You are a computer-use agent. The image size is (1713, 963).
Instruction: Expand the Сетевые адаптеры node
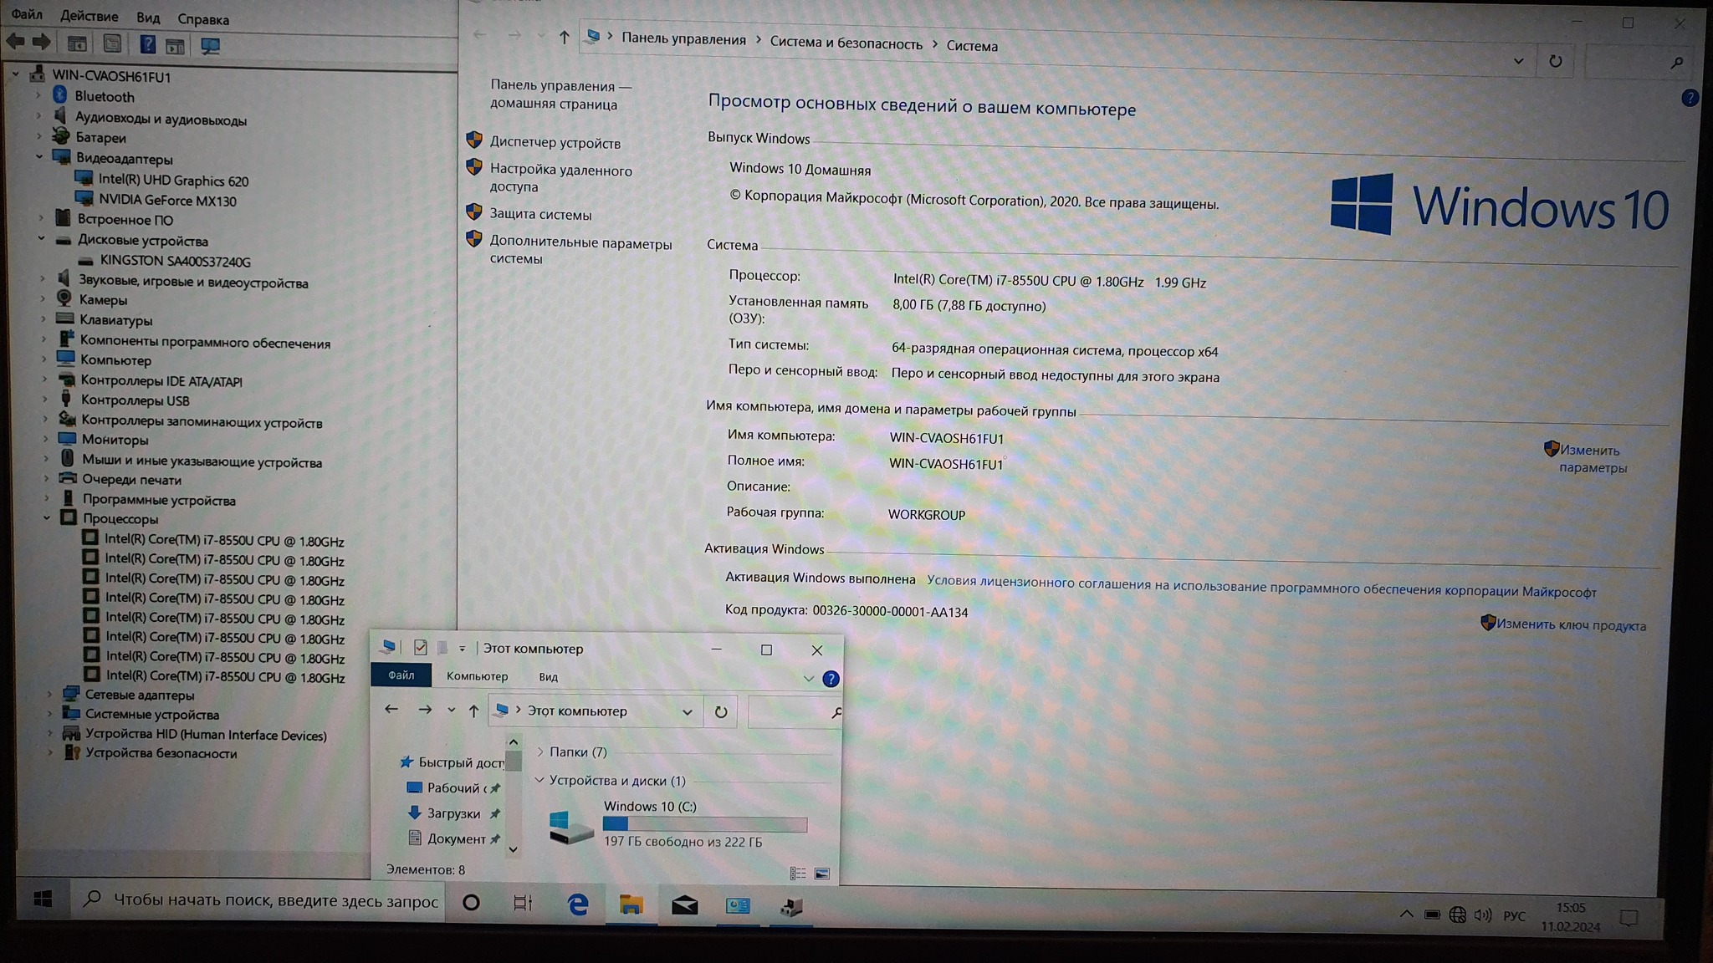point(50,694)
